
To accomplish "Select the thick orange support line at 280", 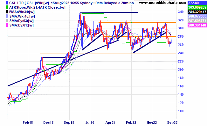I will coord(140,36).
